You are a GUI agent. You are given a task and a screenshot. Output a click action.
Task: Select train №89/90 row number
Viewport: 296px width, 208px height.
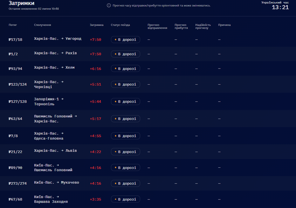(x=16, y=168)
